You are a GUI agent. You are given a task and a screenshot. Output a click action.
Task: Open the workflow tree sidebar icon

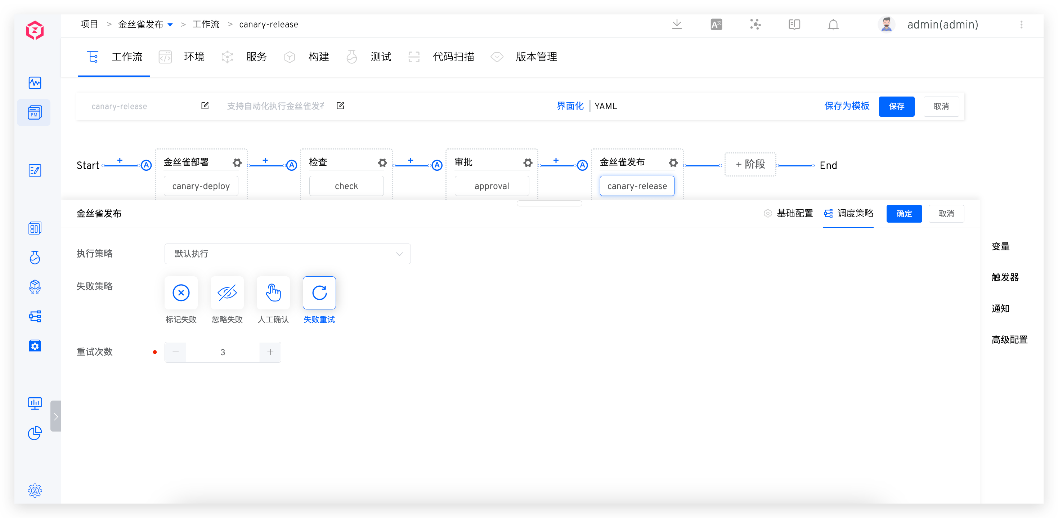coord(35,316)
